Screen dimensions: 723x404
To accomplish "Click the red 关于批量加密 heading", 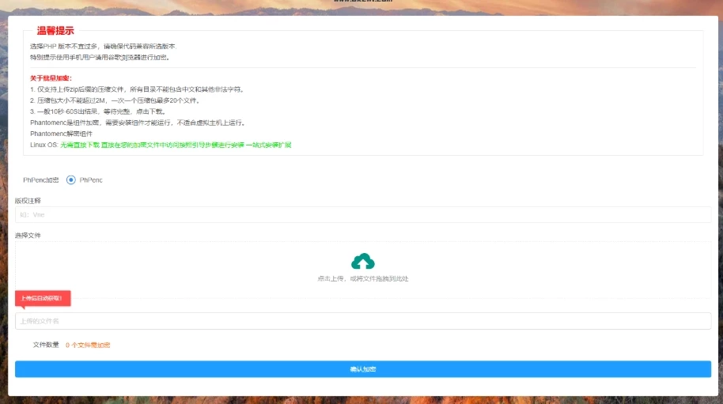I will click(51, 78).
